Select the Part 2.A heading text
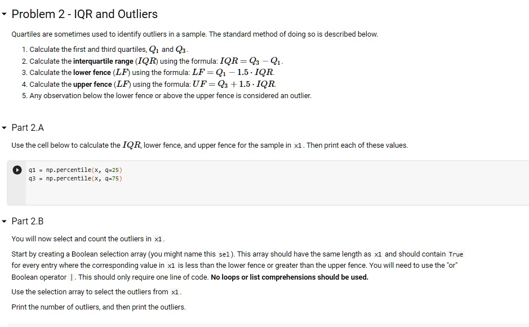 click(28, 128)
